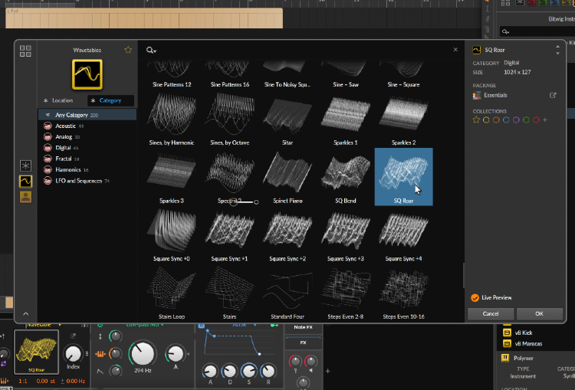This screenshot has height=390, width=575.
Task: Select v8 Kick in background browser
Action: 524,333
